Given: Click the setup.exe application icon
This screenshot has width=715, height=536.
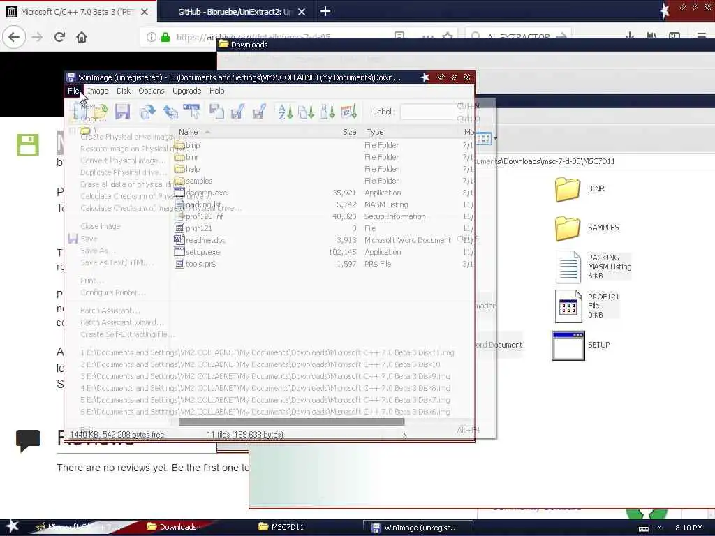Looking at the screenshot, I should pyautogui.click(x=179, y=251).
